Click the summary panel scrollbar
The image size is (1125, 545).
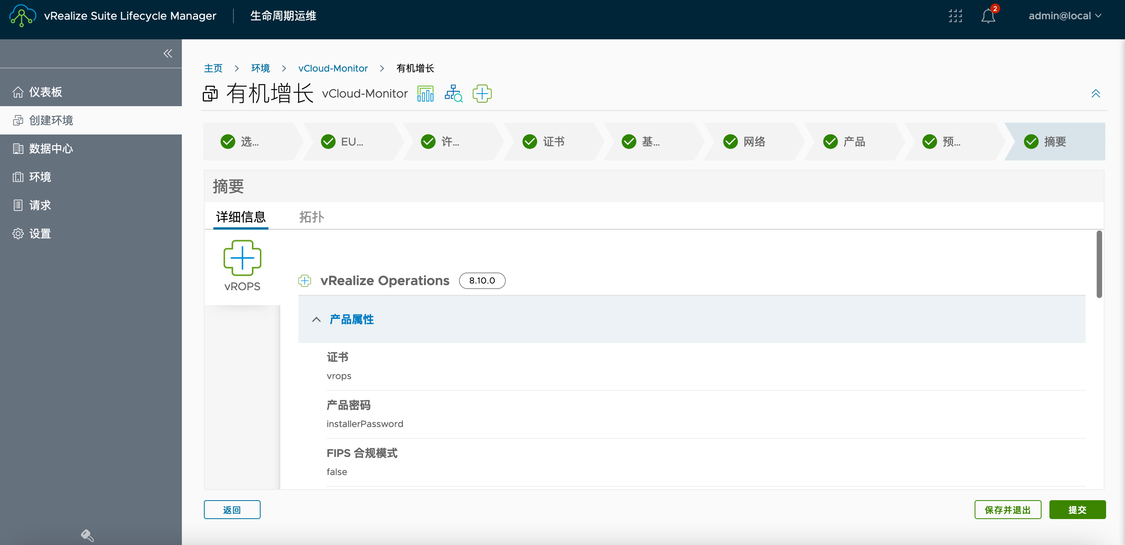pyautogui.click(x=1099, y=265)
